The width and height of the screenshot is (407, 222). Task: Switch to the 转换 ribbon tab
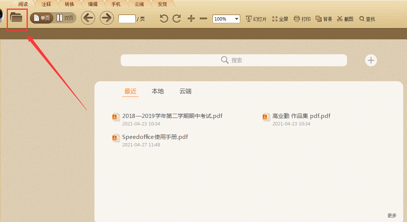[x=69, y=4]
